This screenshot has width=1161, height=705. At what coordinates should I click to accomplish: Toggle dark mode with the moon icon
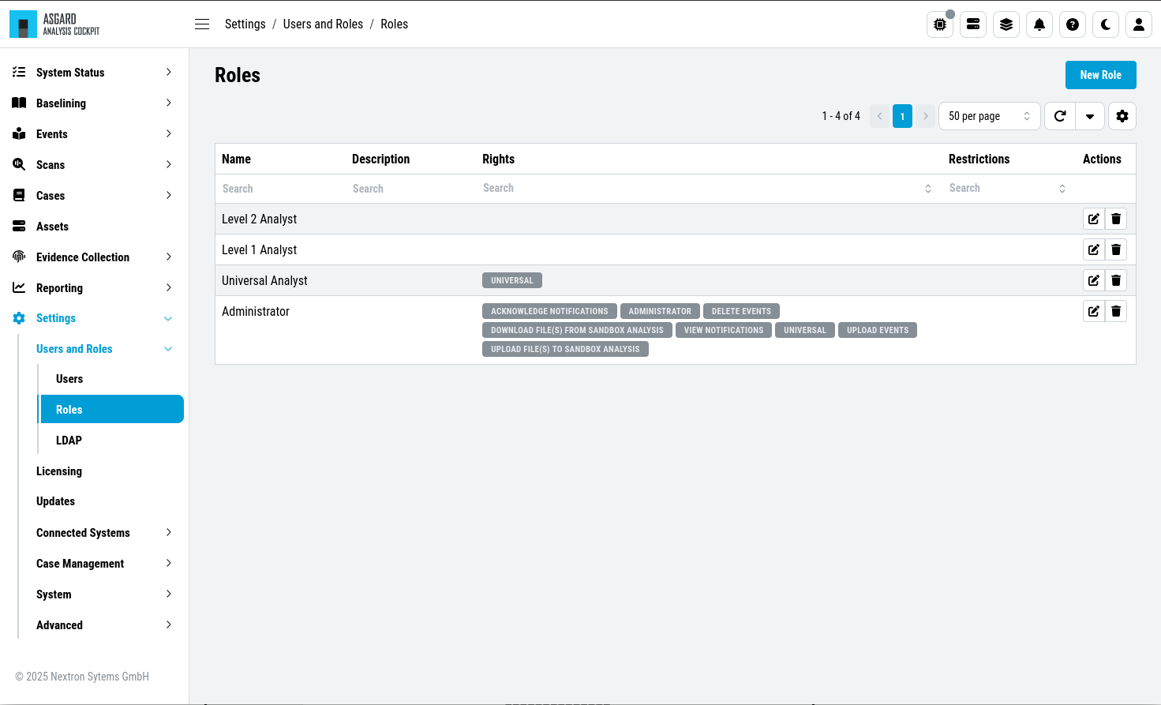tap(1106, 24)
